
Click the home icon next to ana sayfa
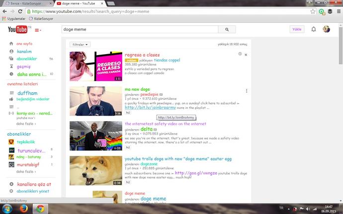(x=11, y=44)
